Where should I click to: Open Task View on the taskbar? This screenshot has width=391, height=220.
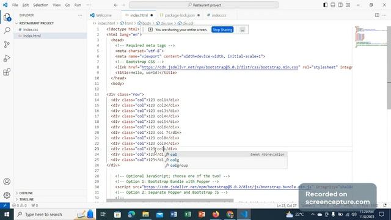click(103, 215)
